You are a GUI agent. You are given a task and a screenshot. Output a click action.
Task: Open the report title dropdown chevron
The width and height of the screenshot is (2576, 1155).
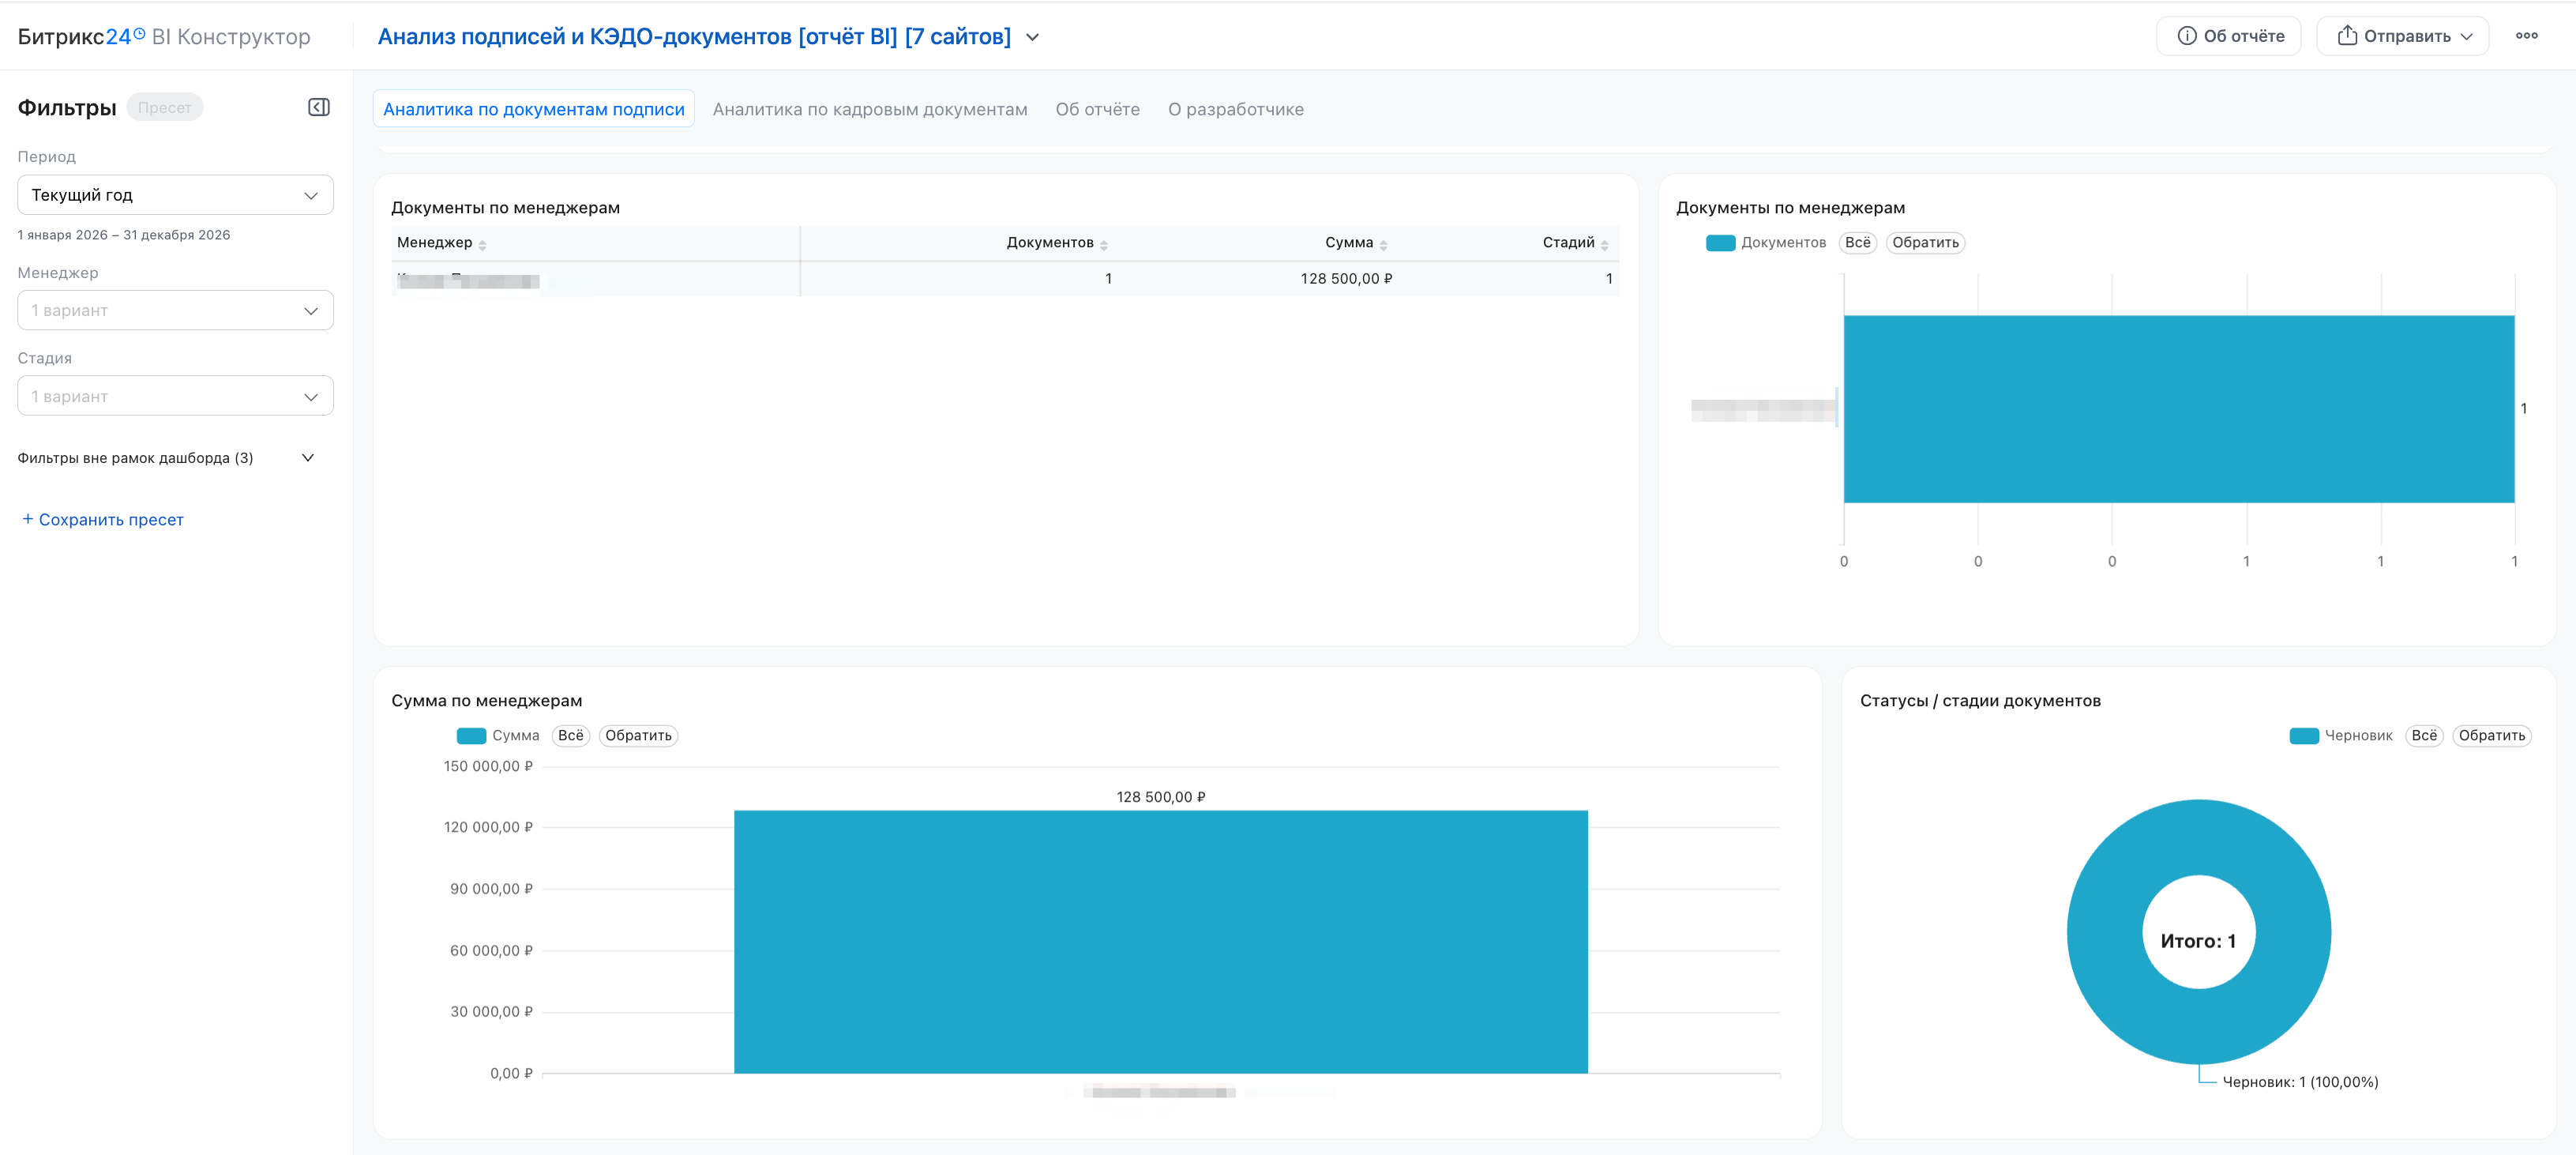click(x=1033, y=37)
